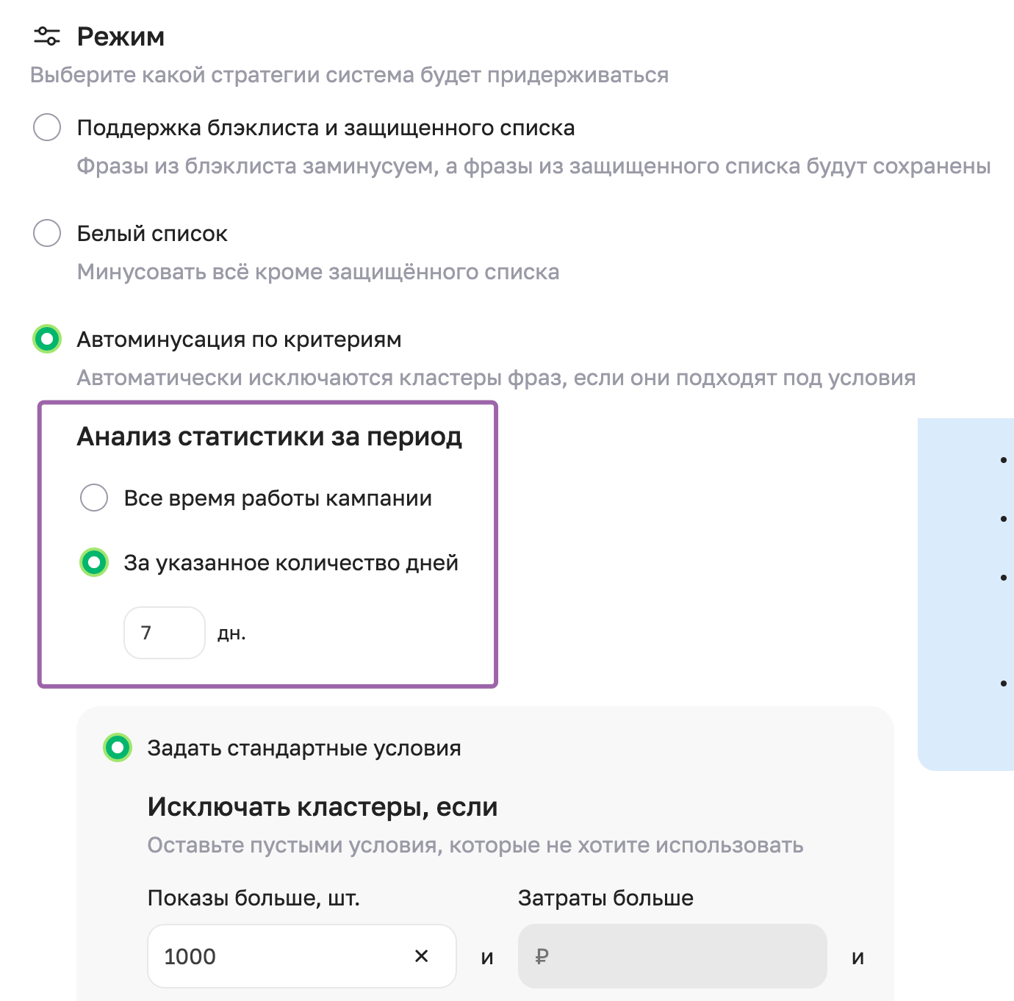Click the Анализ статистики за период heading

269,437
